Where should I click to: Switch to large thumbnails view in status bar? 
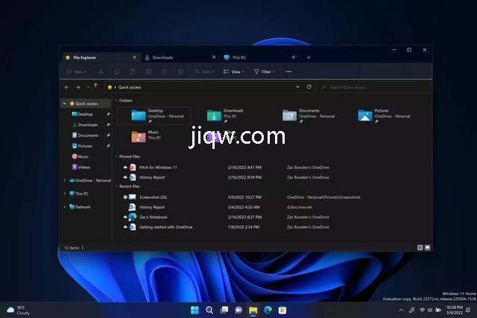click(x=427, y=247)
